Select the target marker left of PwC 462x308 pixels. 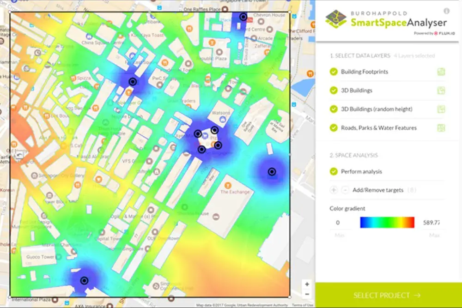[133, 82]
